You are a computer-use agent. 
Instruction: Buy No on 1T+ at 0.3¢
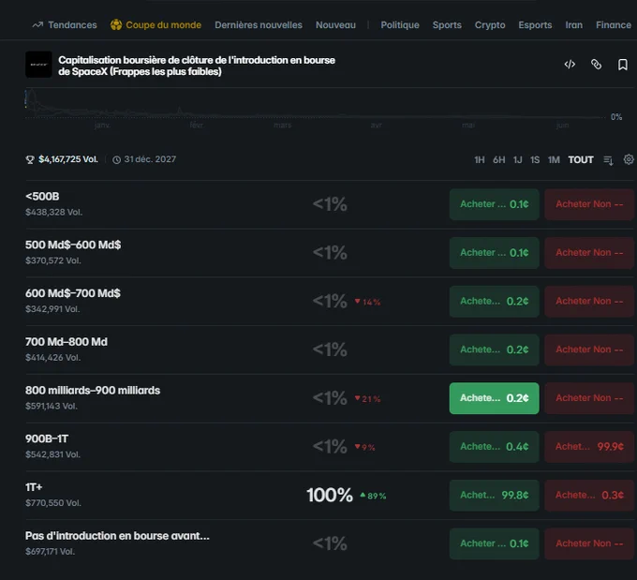[x=589, y=495]
